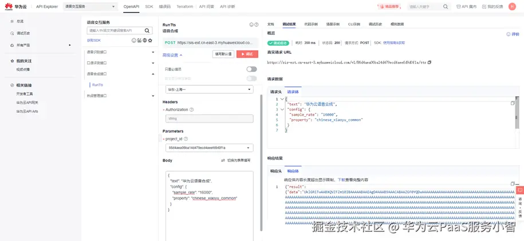The image size is (524, 241).
Task: Switch to the 模拟数据 tab
Action: 397,25
